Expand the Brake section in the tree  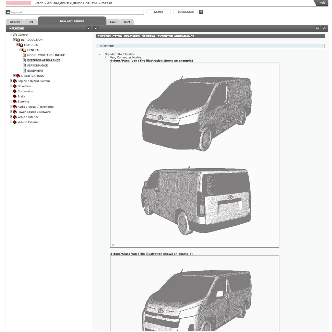click(x=11, y=96)
